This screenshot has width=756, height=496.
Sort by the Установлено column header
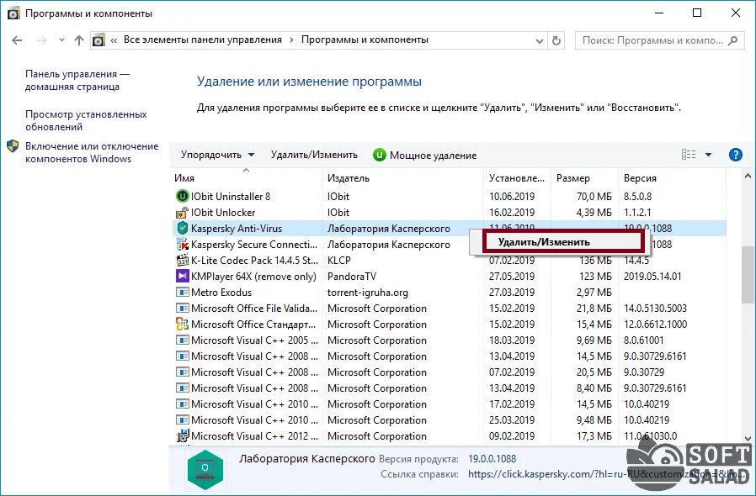pyautogui.click(x=517, y=177)
